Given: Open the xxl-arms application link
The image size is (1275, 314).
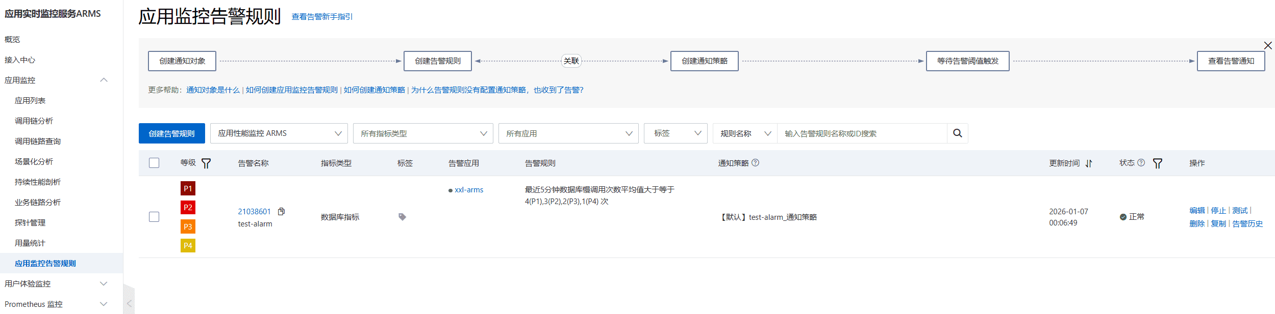Looking at the screenshot, I should click(x=469, y=190).
